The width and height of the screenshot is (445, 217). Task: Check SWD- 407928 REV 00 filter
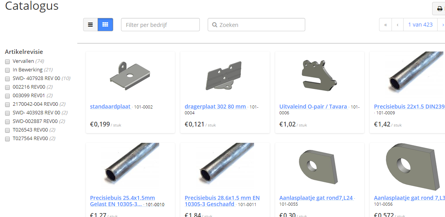[7, 78]
